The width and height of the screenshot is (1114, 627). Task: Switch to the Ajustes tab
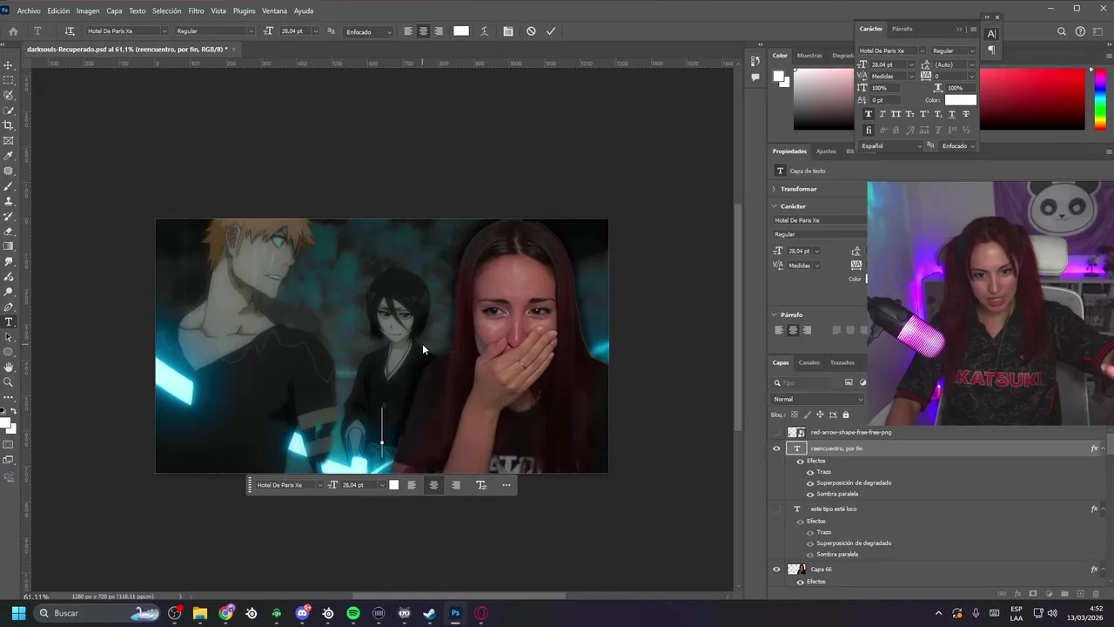click(x=826, y=151)
